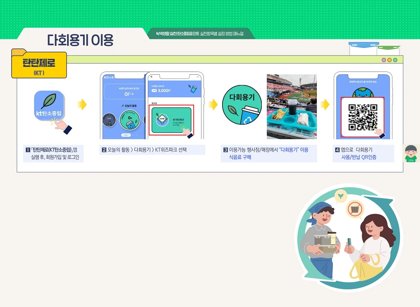This screenshot has width=420, height=307.
Task: Click the green dot in the window bar
Action: point(395,60)
